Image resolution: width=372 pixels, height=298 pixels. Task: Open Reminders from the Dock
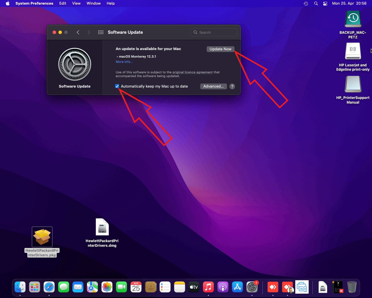tap(165, 287)
